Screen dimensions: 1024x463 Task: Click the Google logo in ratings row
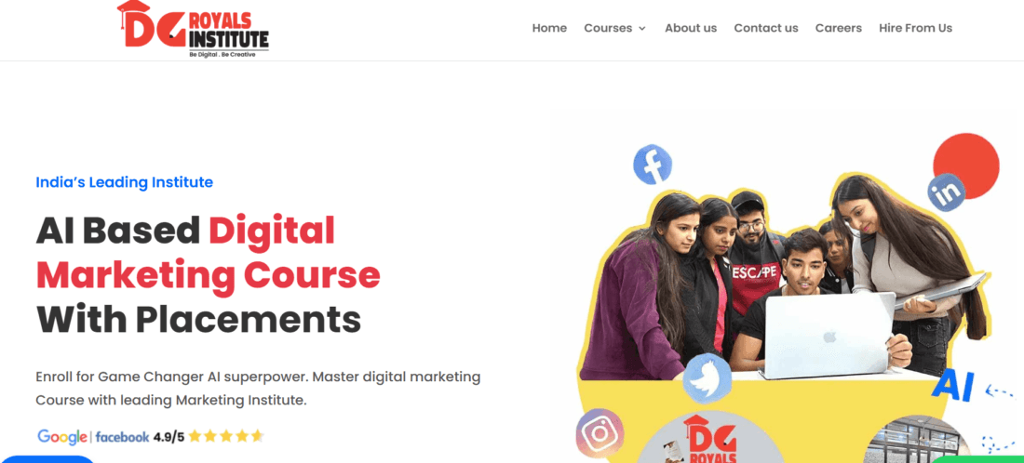coord(62,437)
